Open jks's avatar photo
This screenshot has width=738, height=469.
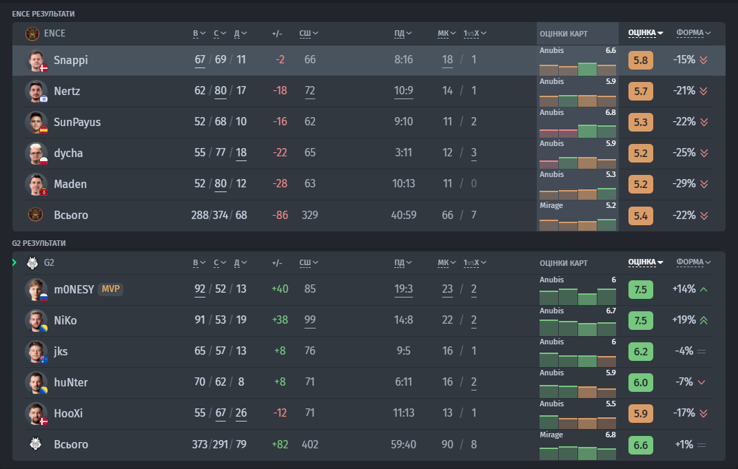click(x=37, y=352)
